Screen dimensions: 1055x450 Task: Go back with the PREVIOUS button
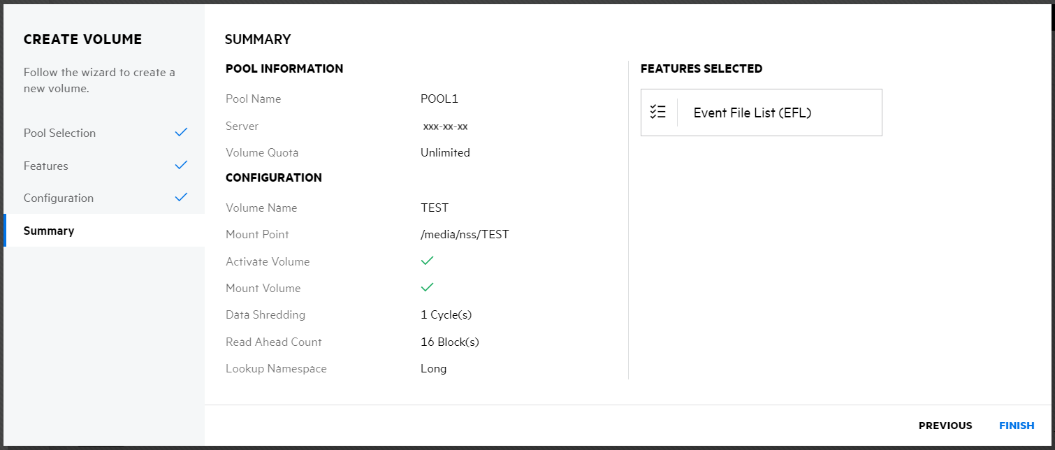point(945,426)
